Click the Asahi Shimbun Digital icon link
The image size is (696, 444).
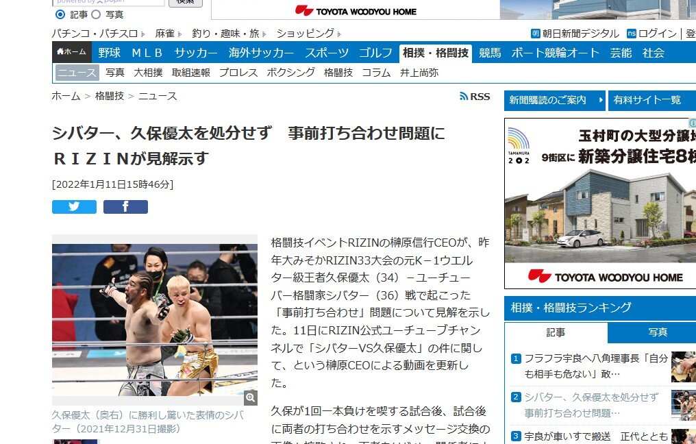click(x=535, y=34)
